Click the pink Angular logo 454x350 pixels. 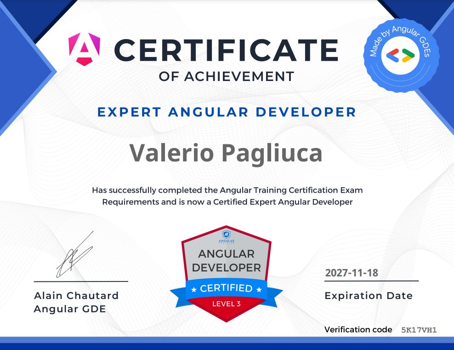coord(84,49)
